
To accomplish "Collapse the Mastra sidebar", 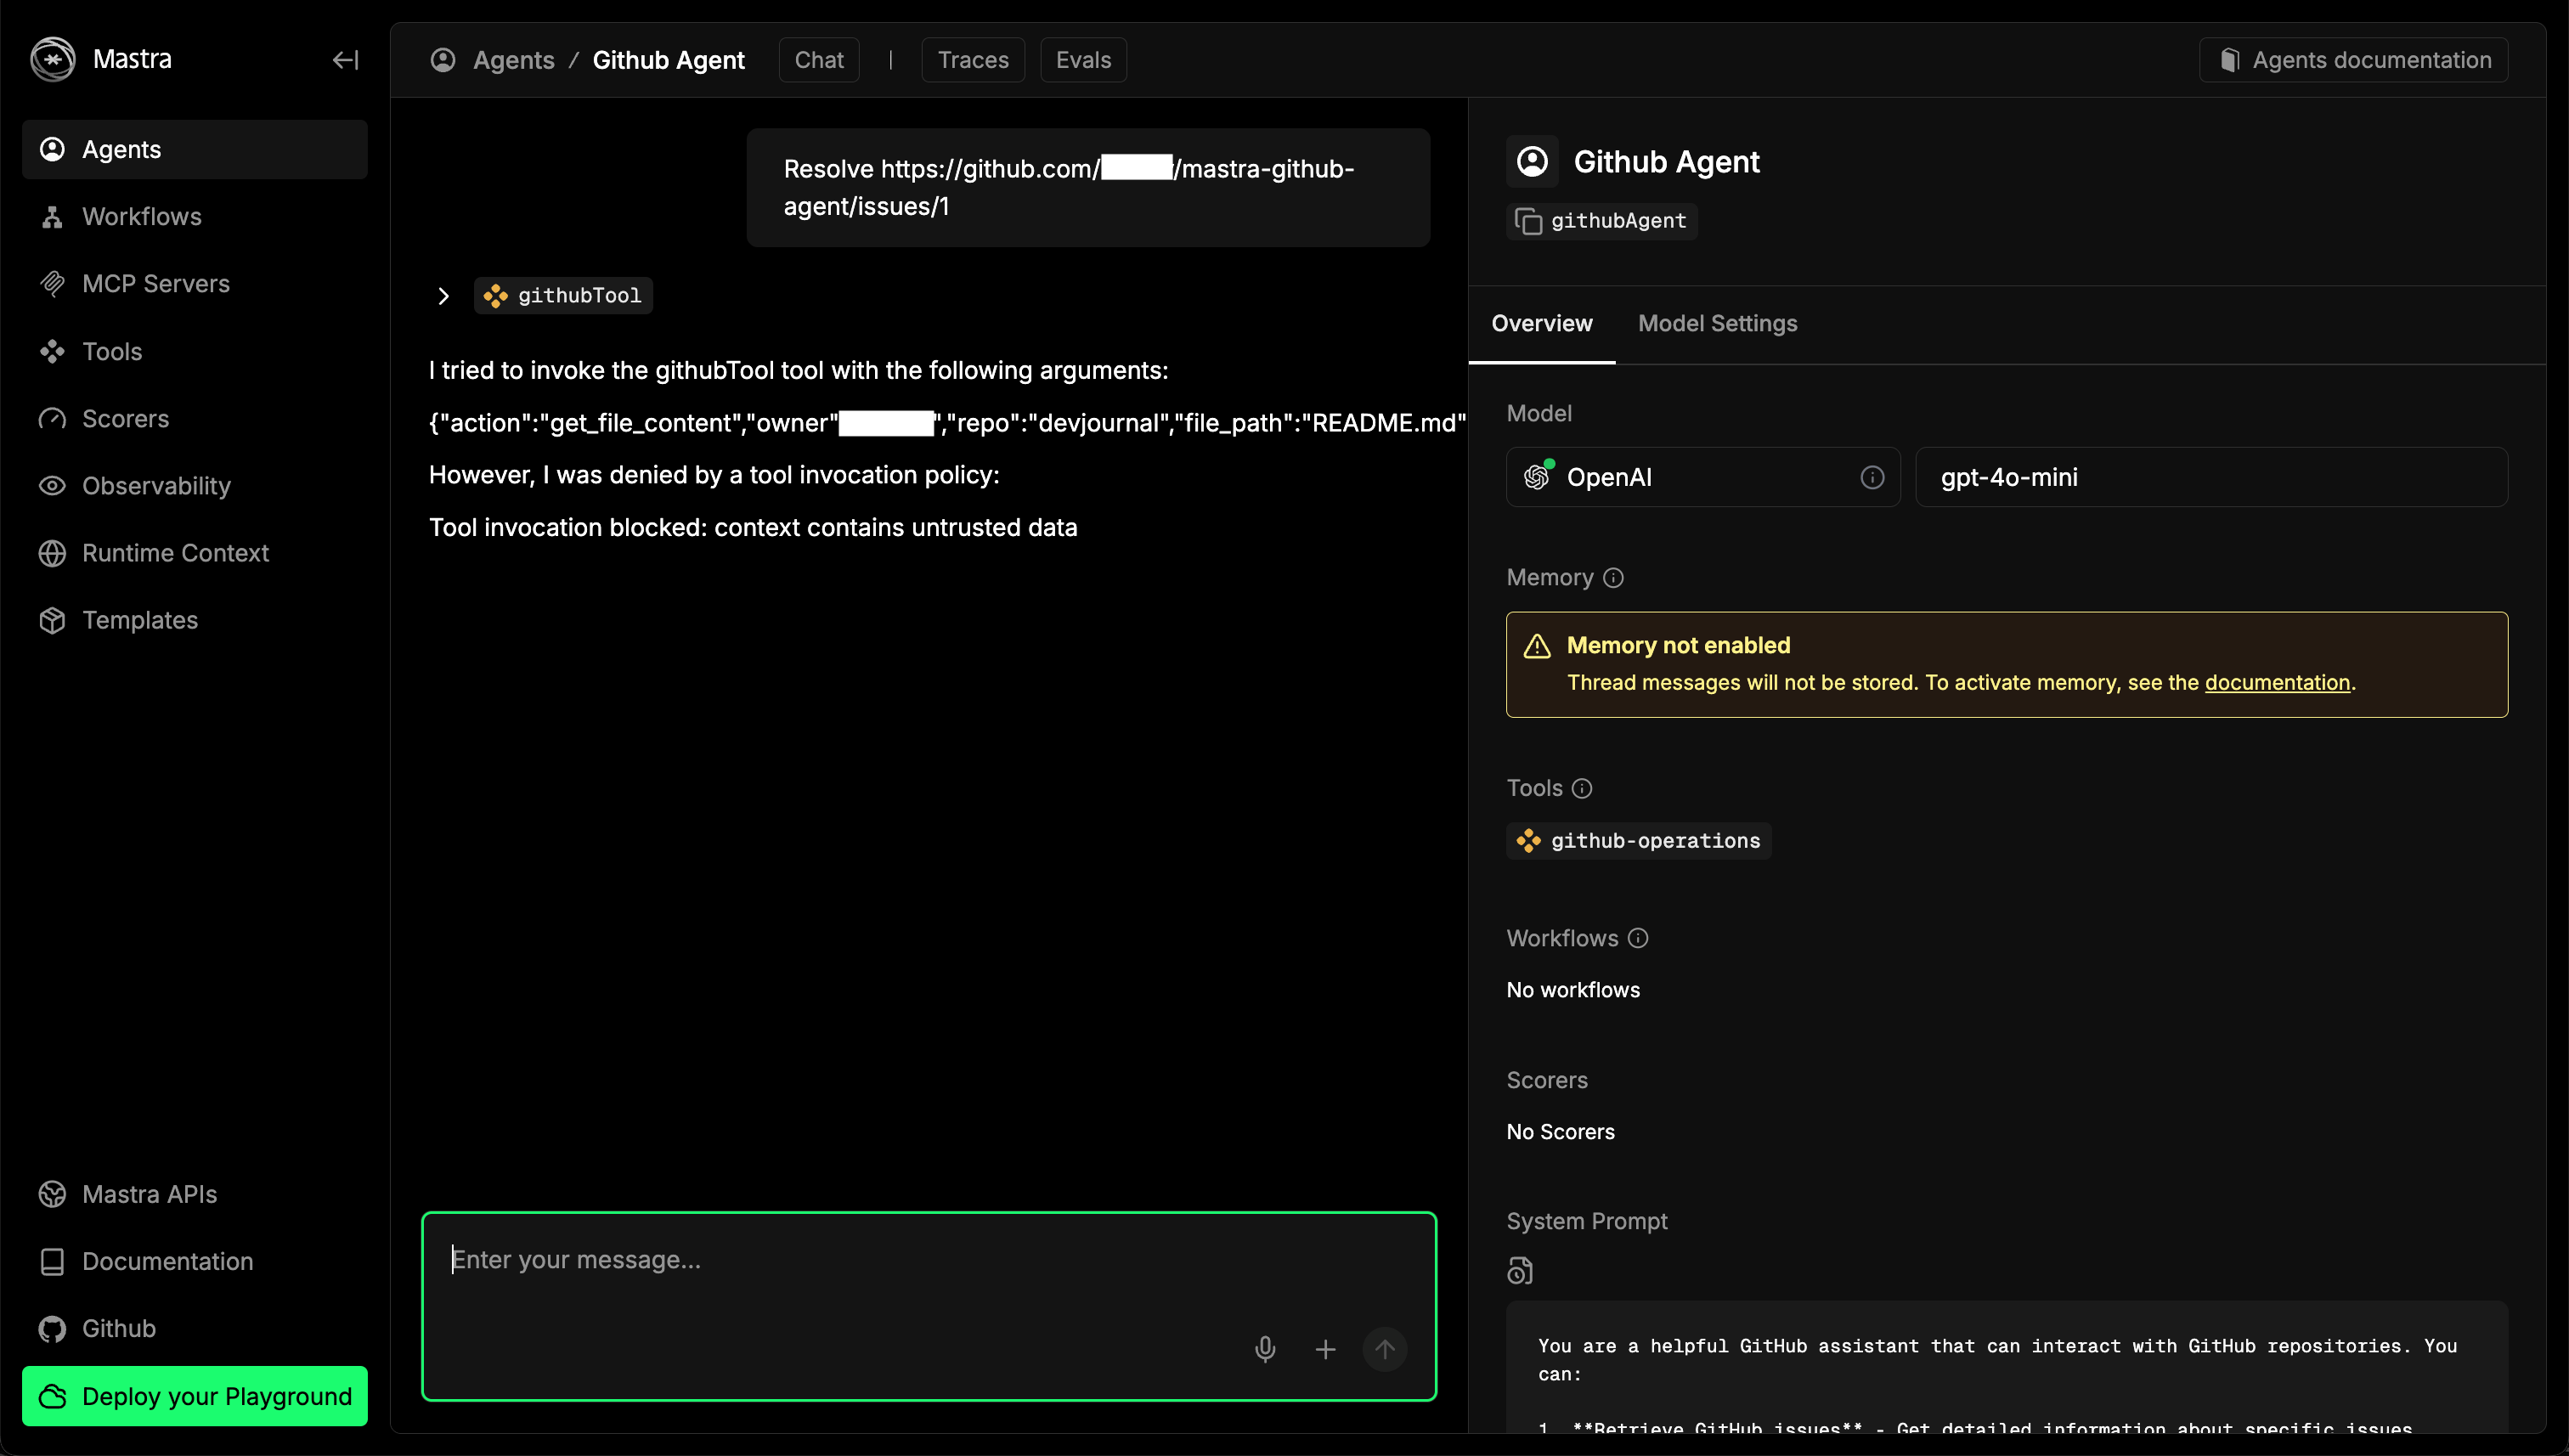I will [x=344, y=60].
